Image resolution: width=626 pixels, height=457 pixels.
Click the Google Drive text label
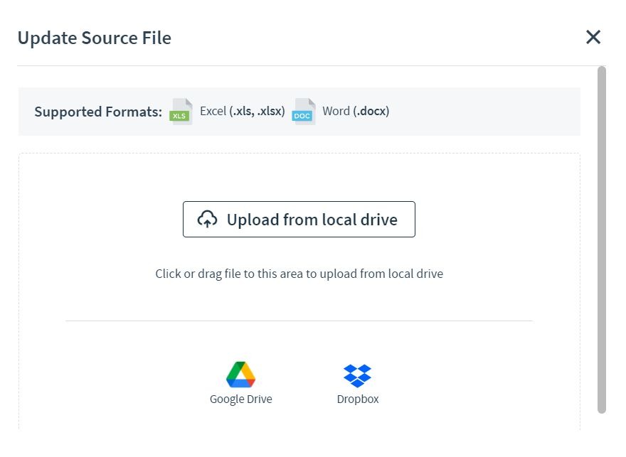pos(241,399)
